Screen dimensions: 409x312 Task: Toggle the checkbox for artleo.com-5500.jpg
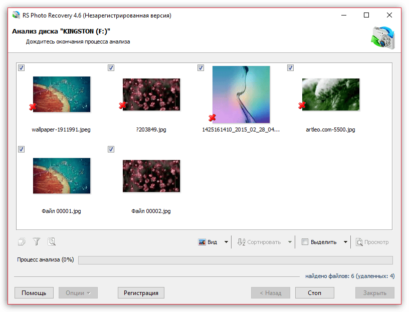click(290, 67)
